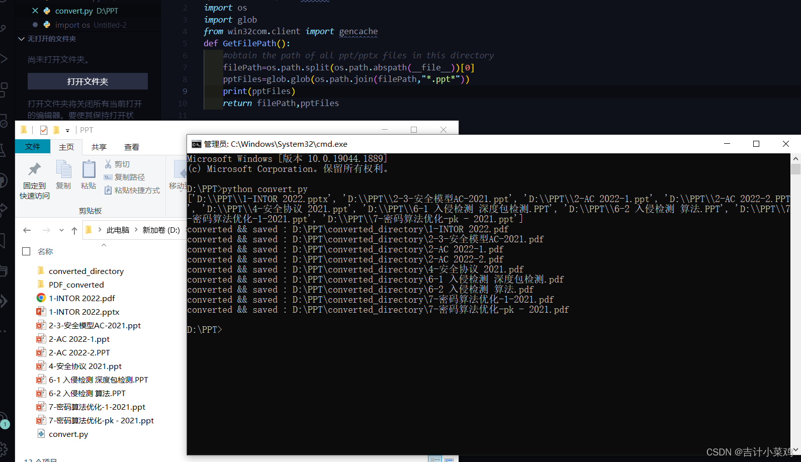Image resolution: width=801 pixels, height=462 pixels.
Task: Select the file name 7-密码算法优化-pk - 2021.ppt
Action: [101, 420]
